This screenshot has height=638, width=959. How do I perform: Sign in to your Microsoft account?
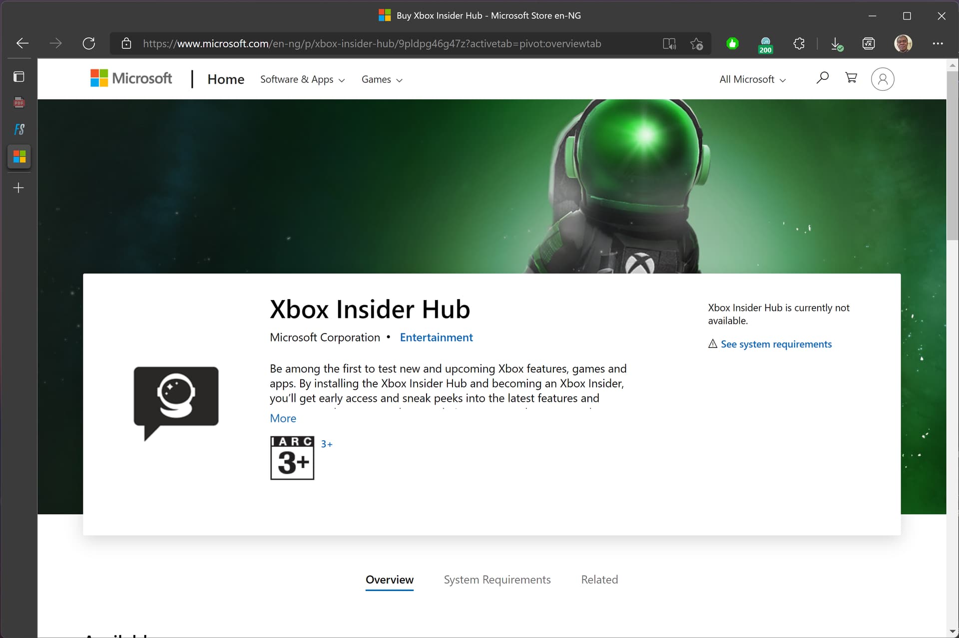click(x=883, y=79)
